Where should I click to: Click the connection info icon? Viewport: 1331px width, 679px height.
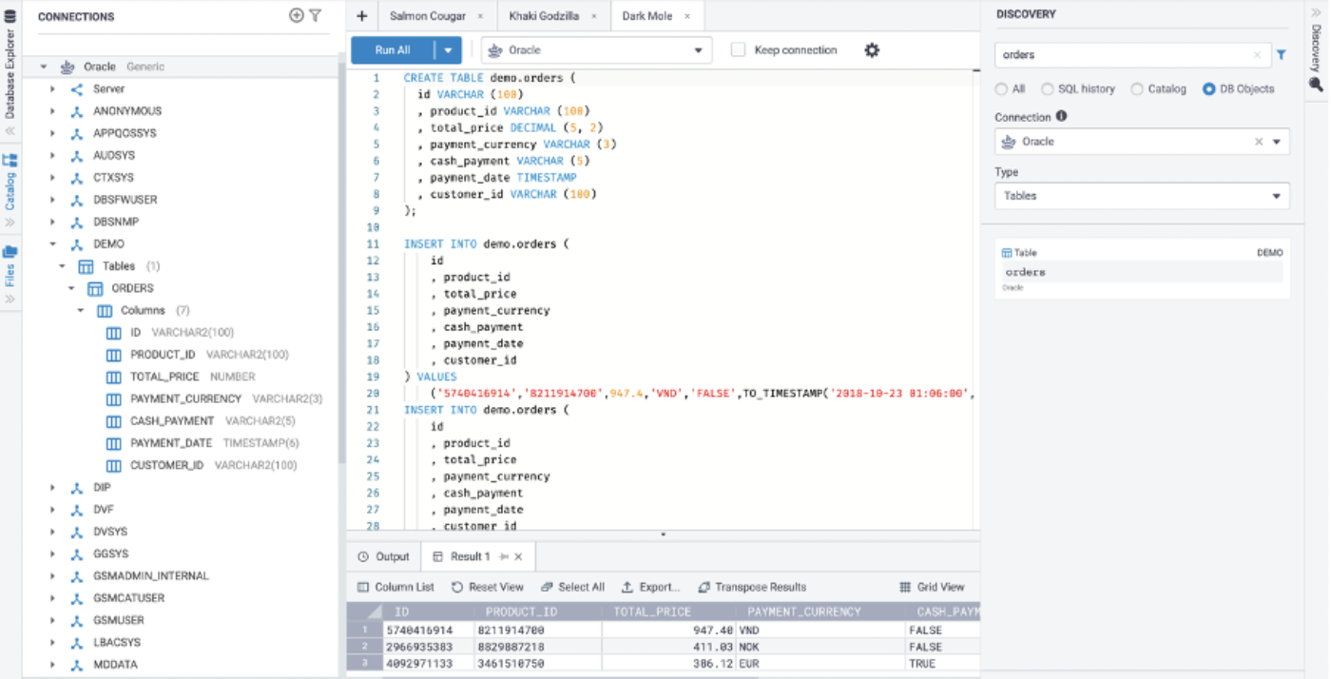pos(1061,117)
